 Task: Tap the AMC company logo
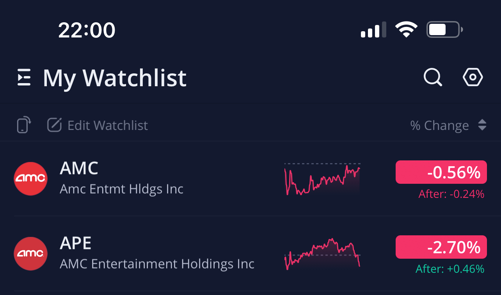[x=30, y=179]
